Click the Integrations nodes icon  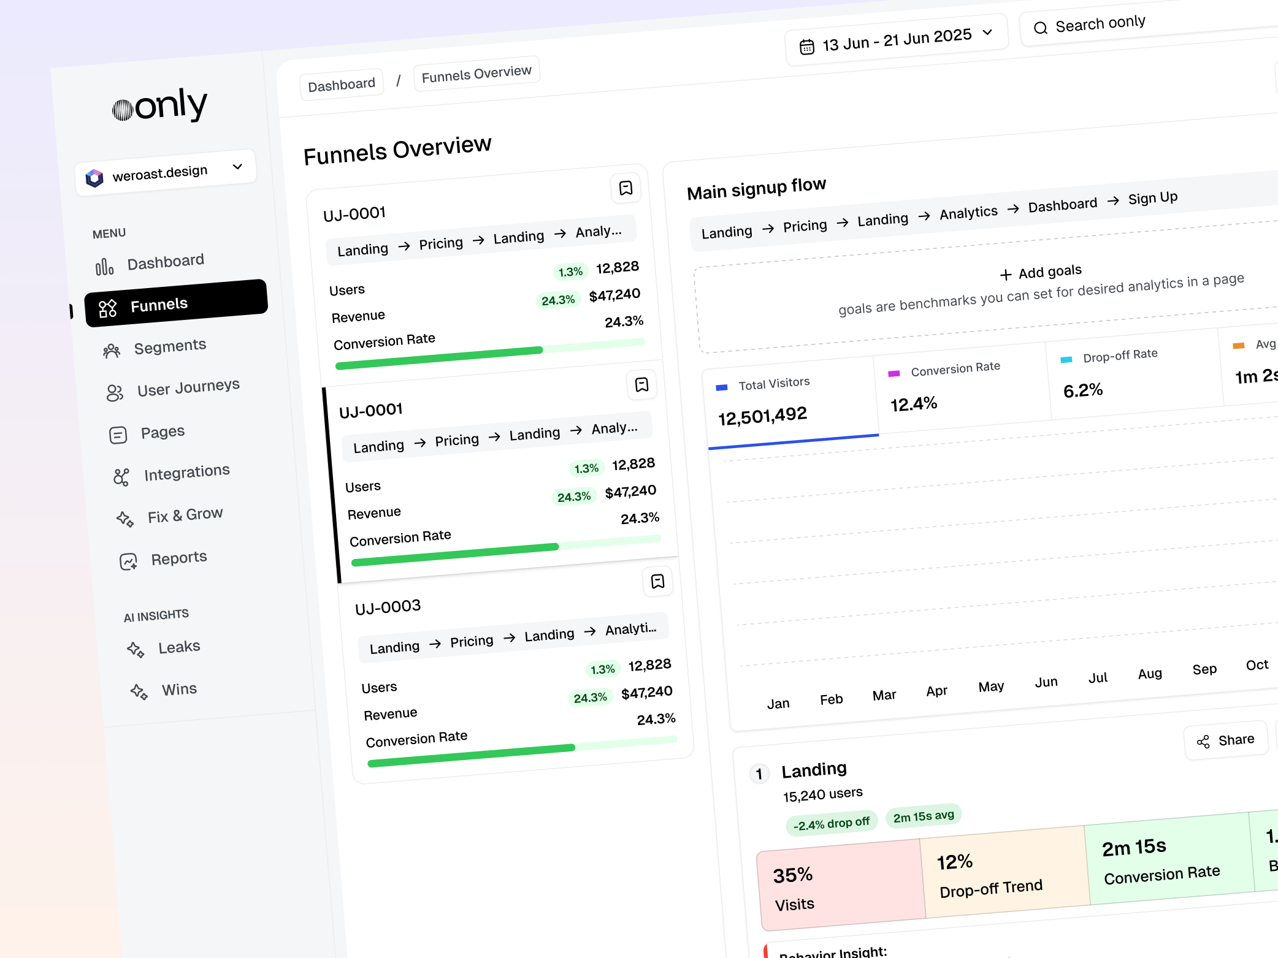[x=121, y=477]
